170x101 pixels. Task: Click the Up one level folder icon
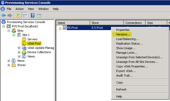[x=18, y=16]
